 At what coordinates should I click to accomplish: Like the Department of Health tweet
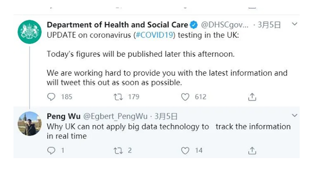coord(185,97)
